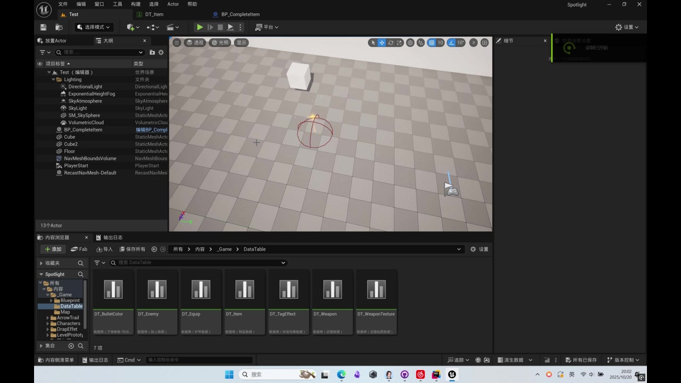
Task: Click 保存所有 save all button
Action: [132, 249]
